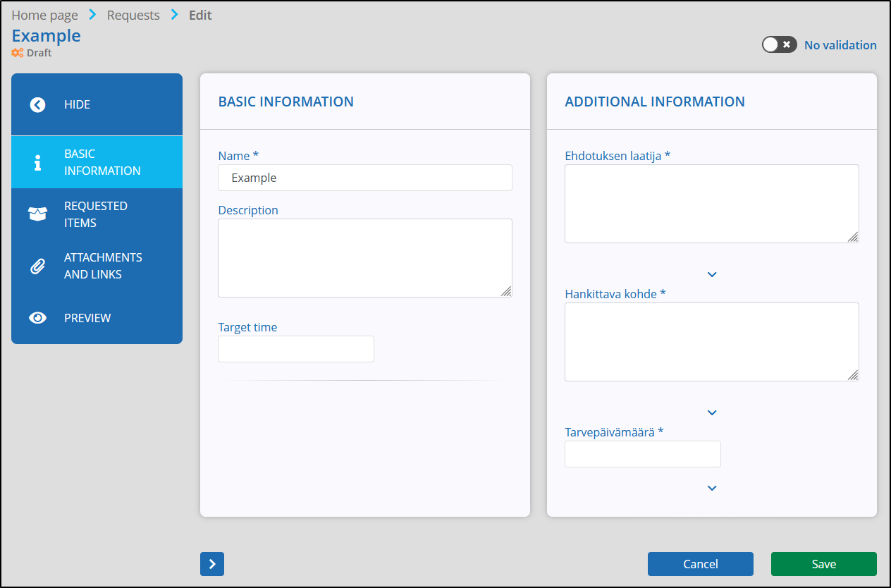Click the Description resize handle
The image size is (891, 588).
(x=506, y=291)
